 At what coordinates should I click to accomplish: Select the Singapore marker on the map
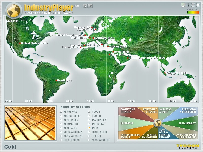[x=166, y=73]
